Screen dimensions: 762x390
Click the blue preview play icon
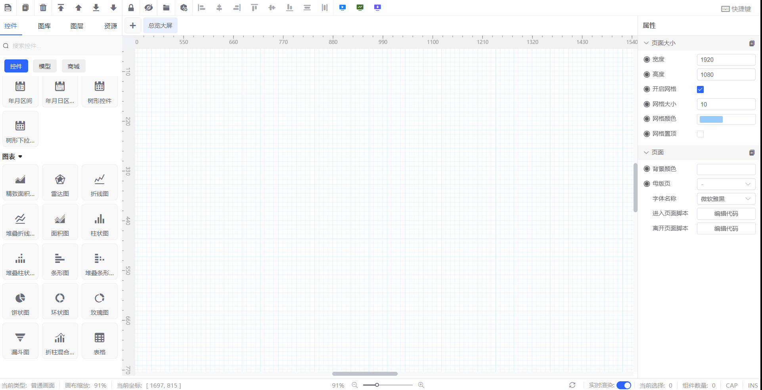point(343,8)
